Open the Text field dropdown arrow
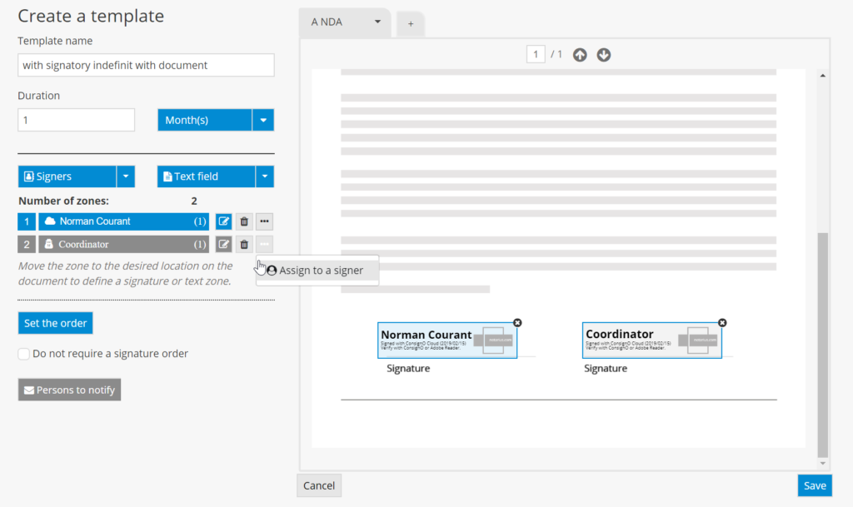This screenshot has width=853, height=507. pyautogui.click(x=264, y=176)
